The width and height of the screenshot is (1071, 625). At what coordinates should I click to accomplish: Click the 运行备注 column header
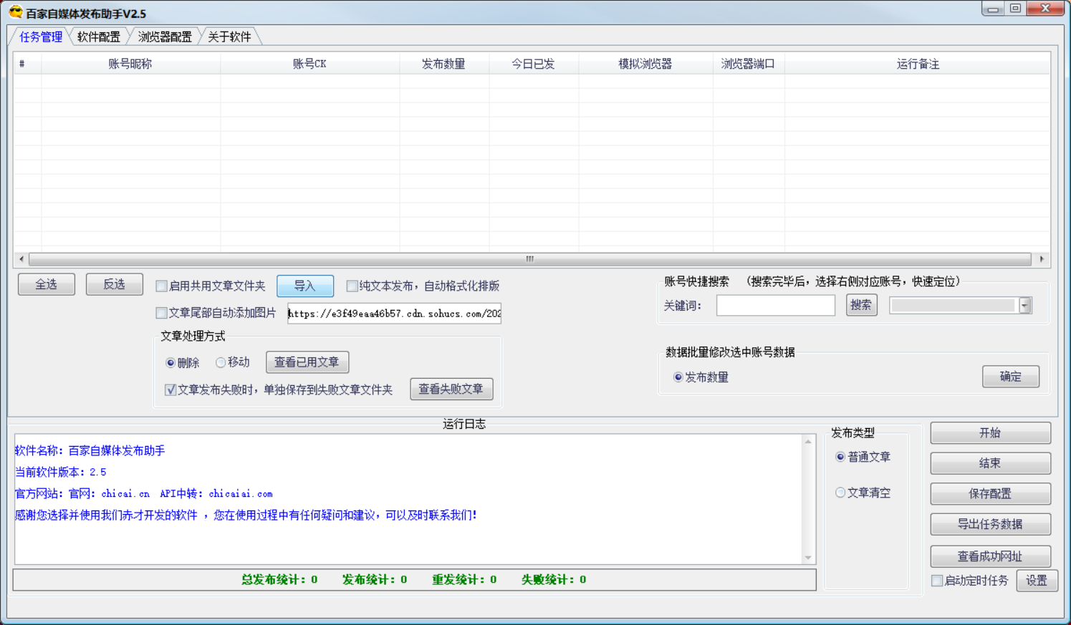click(918, 64)
